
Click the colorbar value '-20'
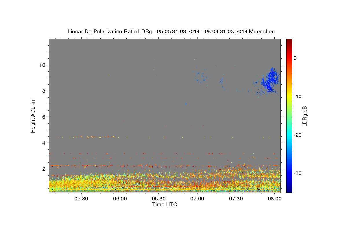point(297,135)
